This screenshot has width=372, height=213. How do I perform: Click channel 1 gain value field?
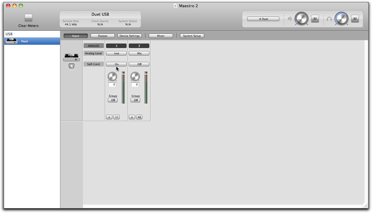[112, 85]
